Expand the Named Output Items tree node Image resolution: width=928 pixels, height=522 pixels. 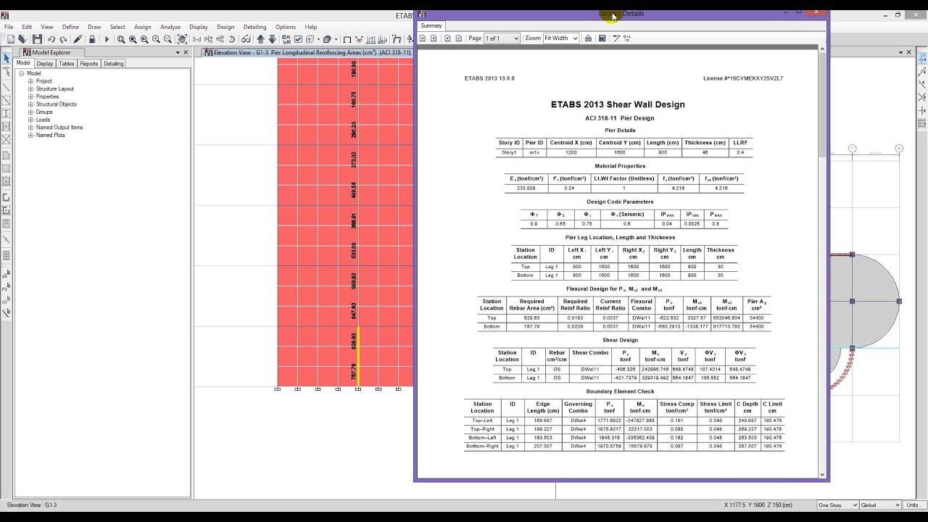coord(31,128)
